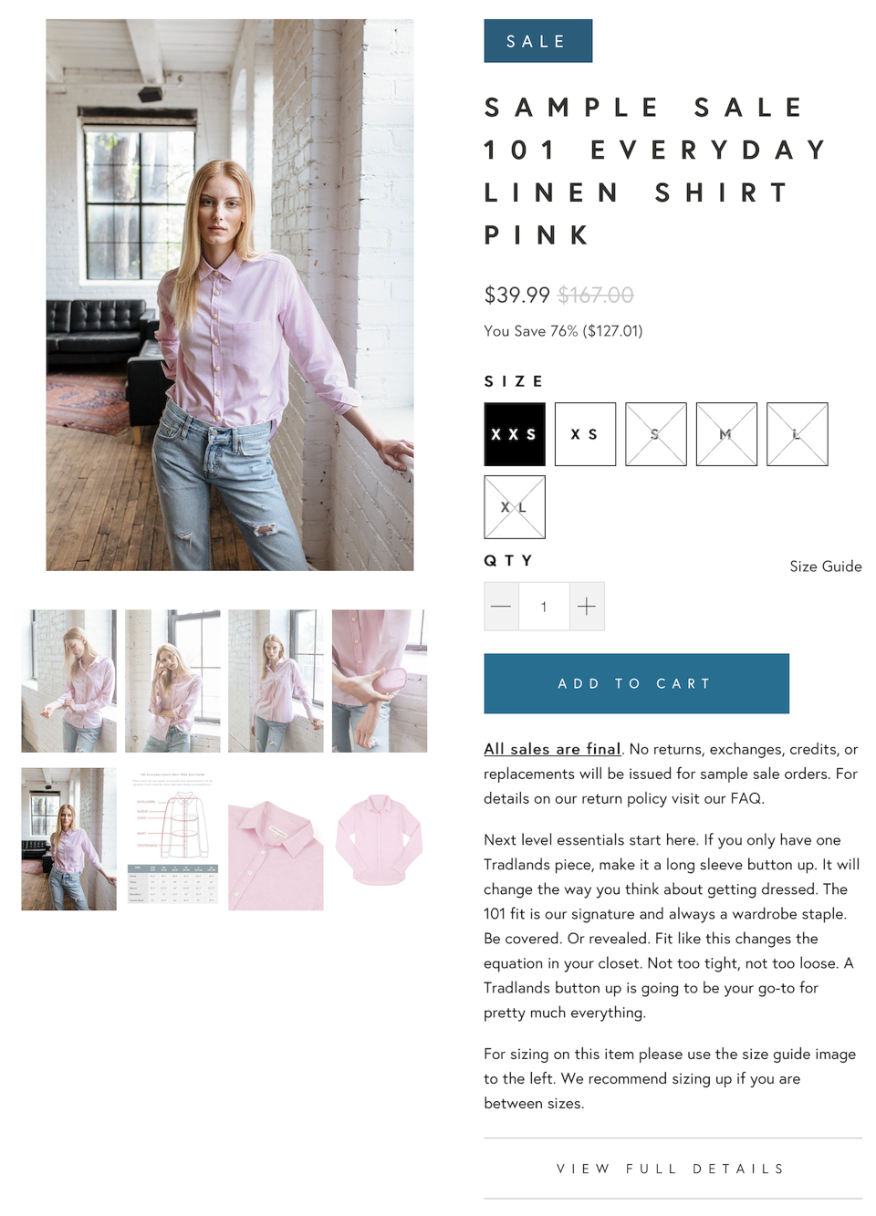Click the plus quantity icon
Screen dimensions: 876x1216
pos(587,607)
